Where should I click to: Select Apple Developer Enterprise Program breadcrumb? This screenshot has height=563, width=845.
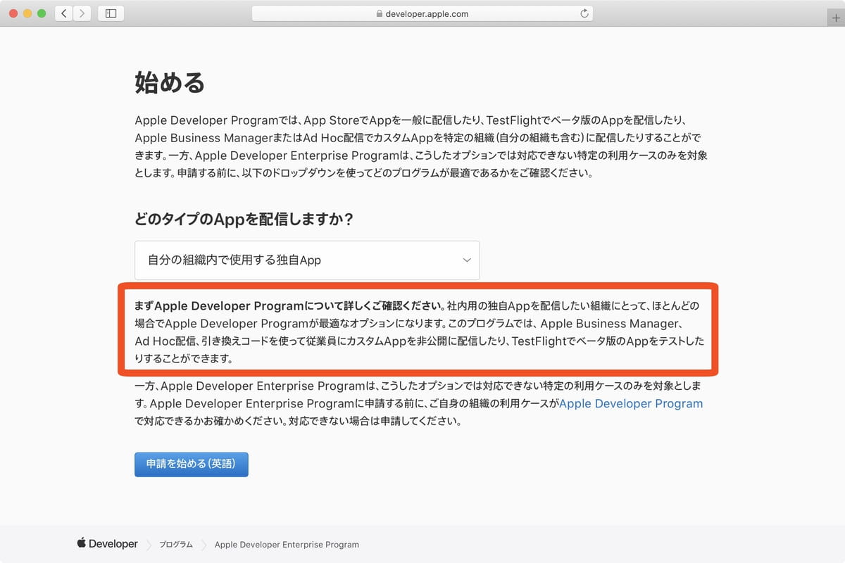[x=287, y=545]
